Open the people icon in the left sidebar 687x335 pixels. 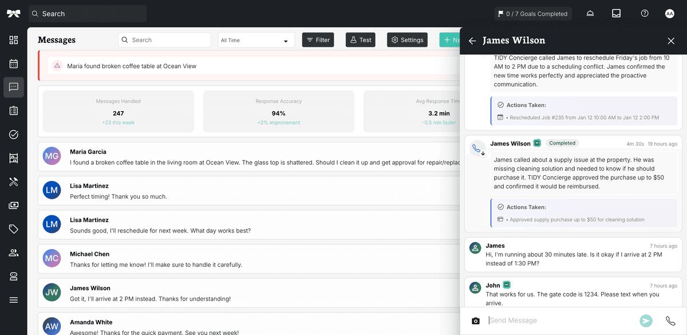point(14,253)
